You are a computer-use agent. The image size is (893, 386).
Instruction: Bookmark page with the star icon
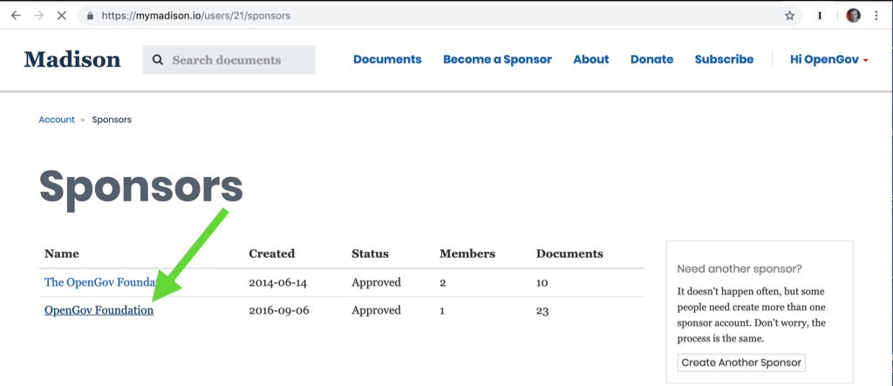[x=789, y=16]
